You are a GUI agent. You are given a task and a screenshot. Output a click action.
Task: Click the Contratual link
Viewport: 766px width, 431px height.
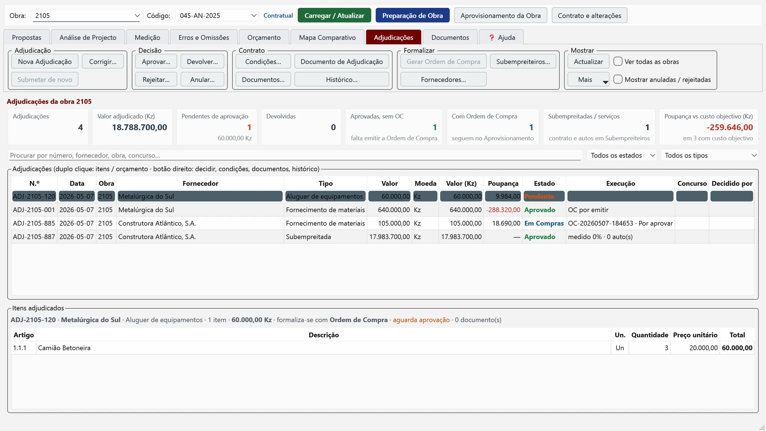tap(278, 15)
